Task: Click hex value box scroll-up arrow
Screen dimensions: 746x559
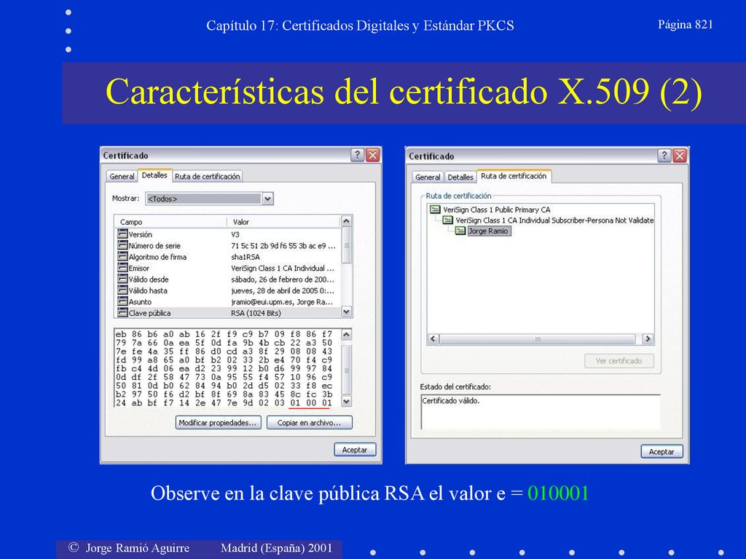Action: (346, 334)
